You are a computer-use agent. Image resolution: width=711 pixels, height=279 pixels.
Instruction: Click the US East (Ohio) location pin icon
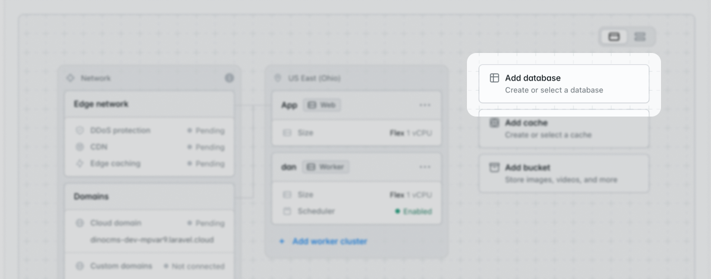(278, 78)
